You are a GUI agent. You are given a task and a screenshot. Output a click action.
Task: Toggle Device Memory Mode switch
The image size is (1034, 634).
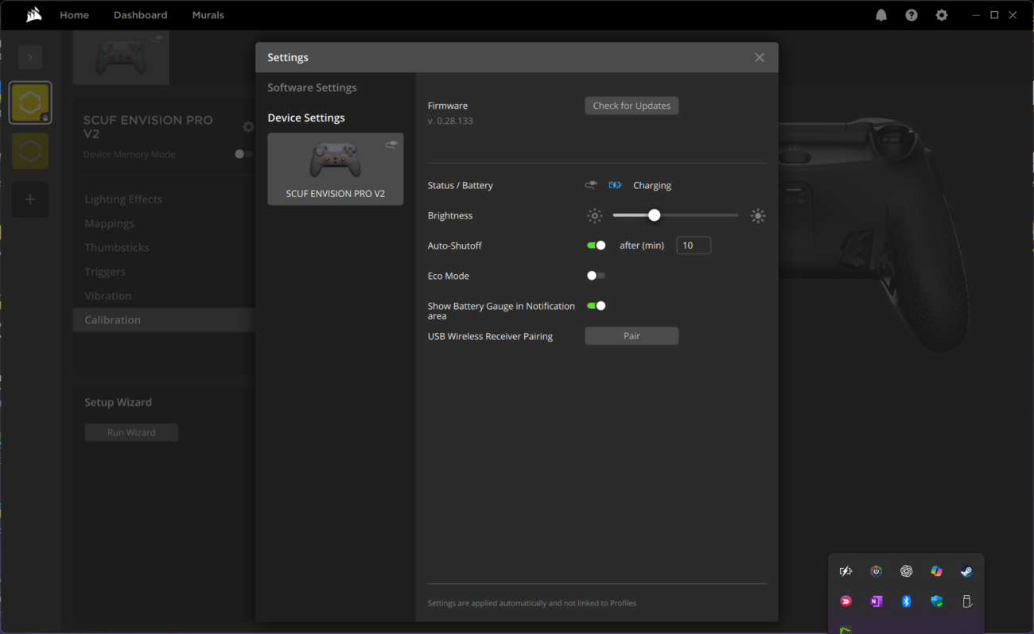(243, 154)
